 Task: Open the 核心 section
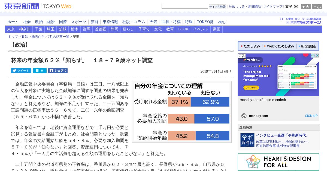[222, 22]
